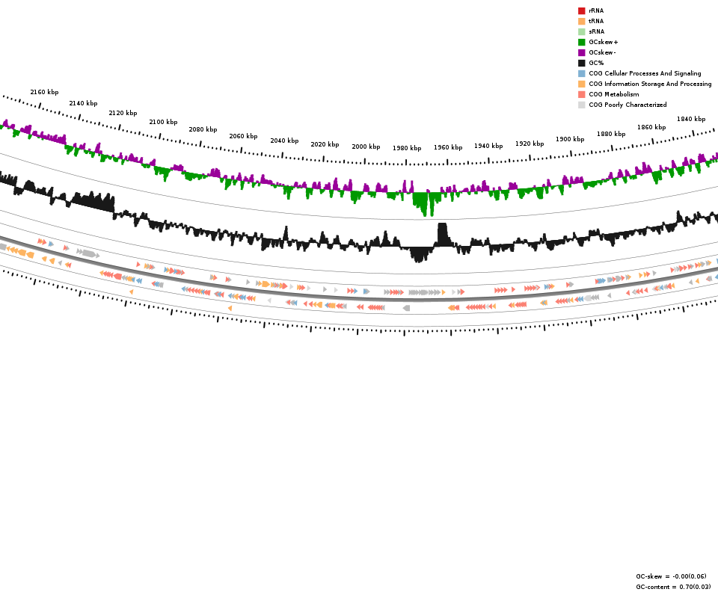Click the GC-content statistic text
The width and height of the screenshot is (718, 598).
[673, 587]
